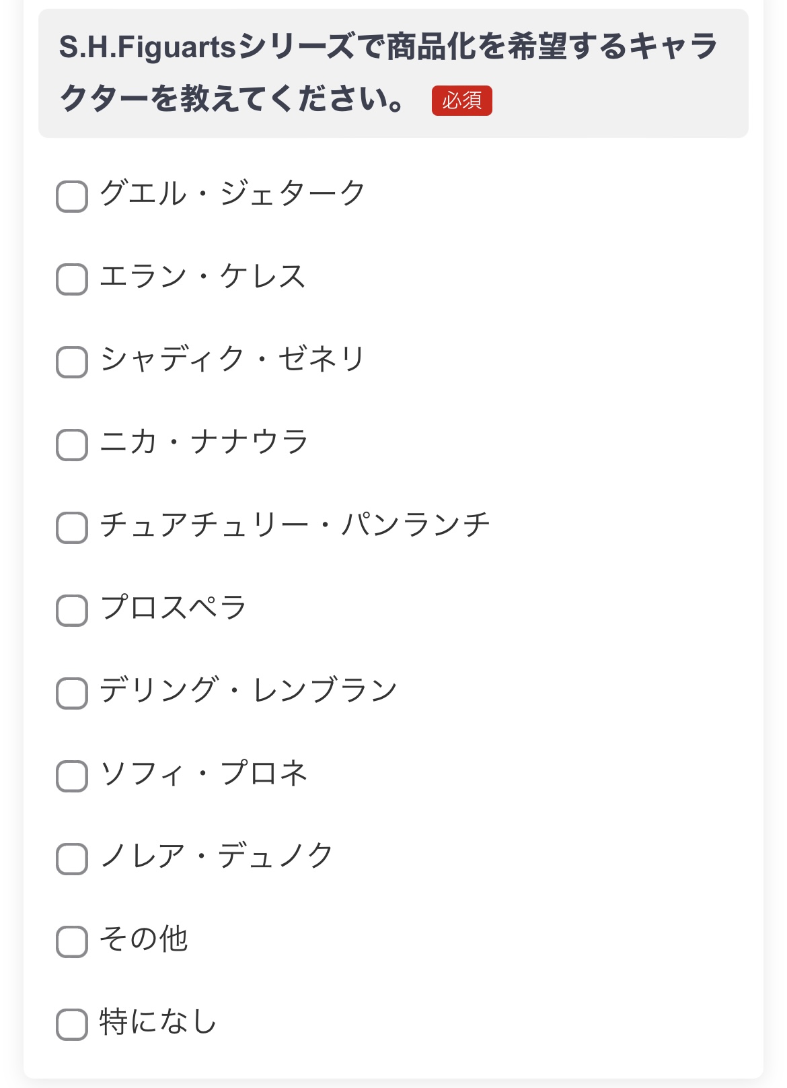787x1088 pixels.
Task: Click the ソフィ・プロネ label text
Action: tap(204, 773)
